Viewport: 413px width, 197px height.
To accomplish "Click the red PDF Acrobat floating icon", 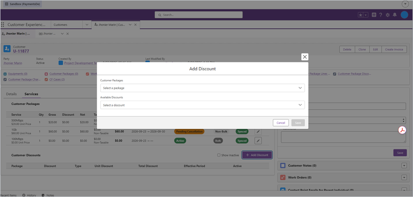I will [402, 130].
